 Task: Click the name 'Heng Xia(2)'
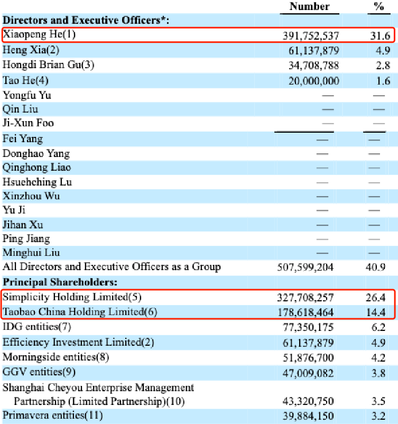(x=31, y=50)
